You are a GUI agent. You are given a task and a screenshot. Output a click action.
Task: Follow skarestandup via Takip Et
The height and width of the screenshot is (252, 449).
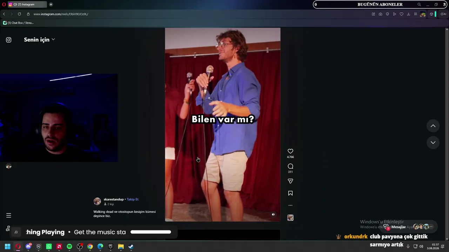[133, 199]
